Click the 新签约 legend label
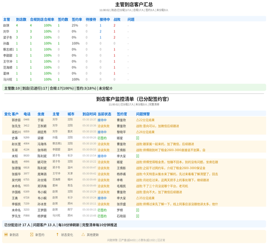The height and width of the screenshot is (252, 268). click(40, 235)
